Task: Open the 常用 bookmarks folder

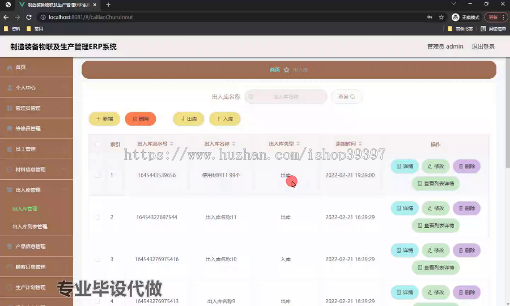Action: click(35, 29)
